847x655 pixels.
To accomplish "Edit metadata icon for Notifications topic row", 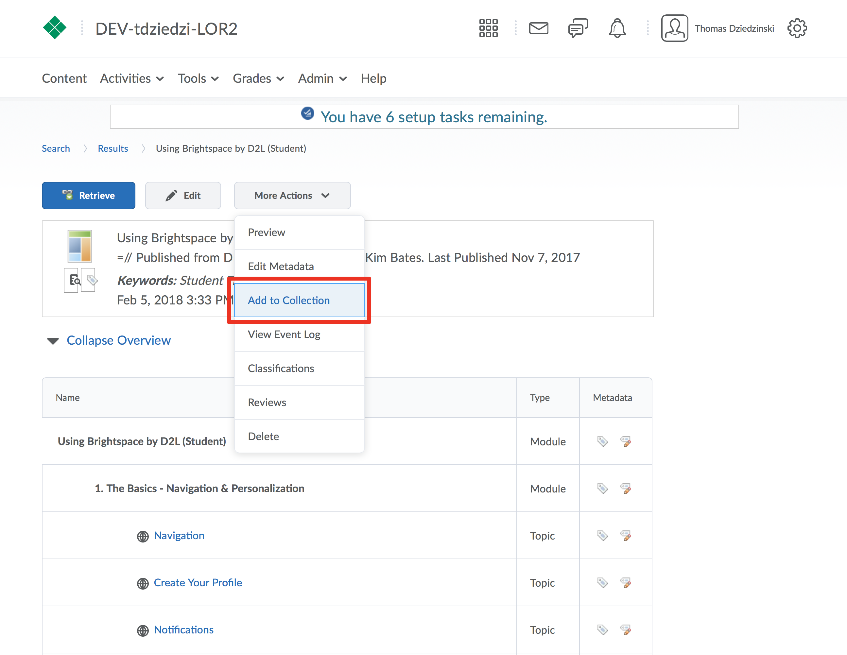I will coord(626,630).
